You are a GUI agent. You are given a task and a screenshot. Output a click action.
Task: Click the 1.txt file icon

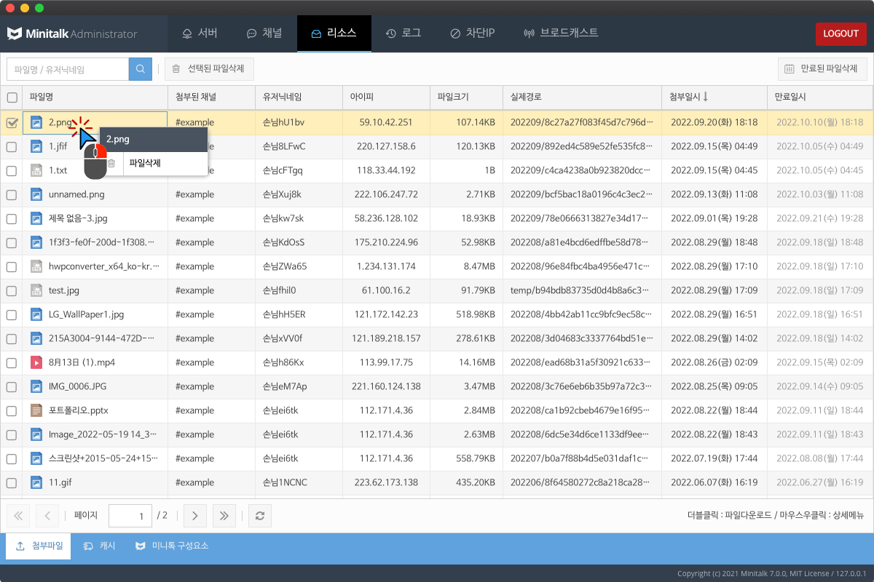pos(36,171)
